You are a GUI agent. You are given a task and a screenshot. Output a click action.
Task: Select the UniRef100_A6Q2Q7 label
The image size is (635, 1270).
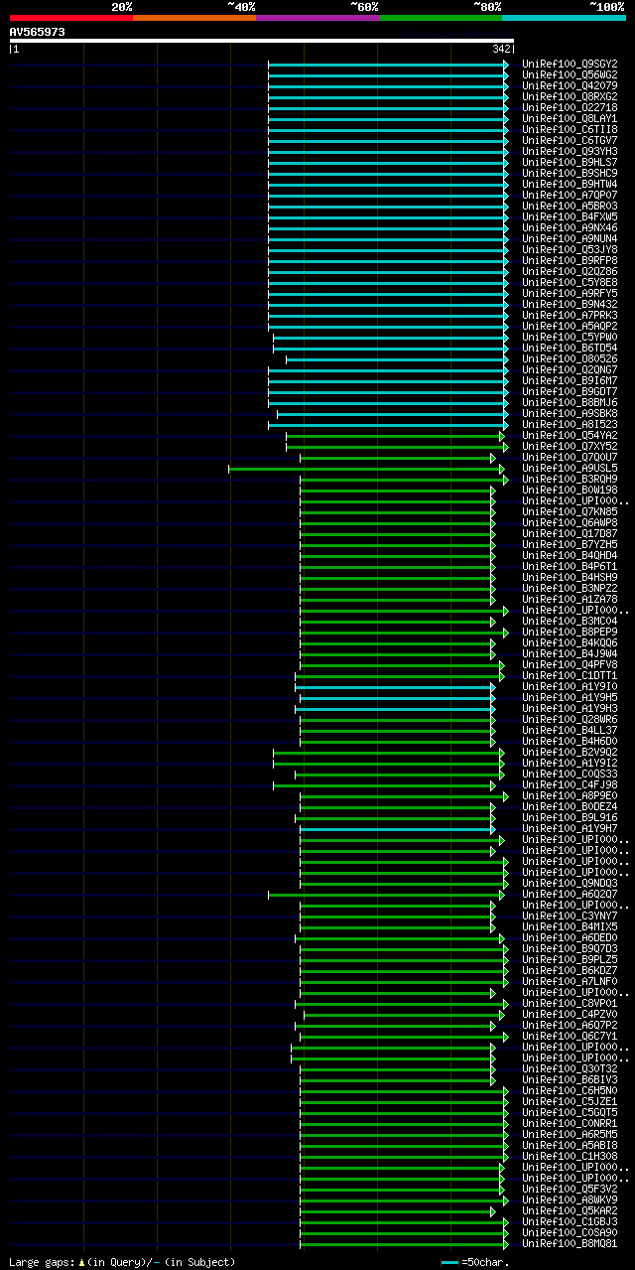click(x=570, y=894)
